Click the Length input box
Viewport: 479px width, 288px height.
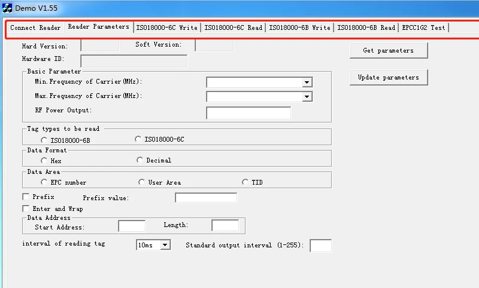(225, 225)
